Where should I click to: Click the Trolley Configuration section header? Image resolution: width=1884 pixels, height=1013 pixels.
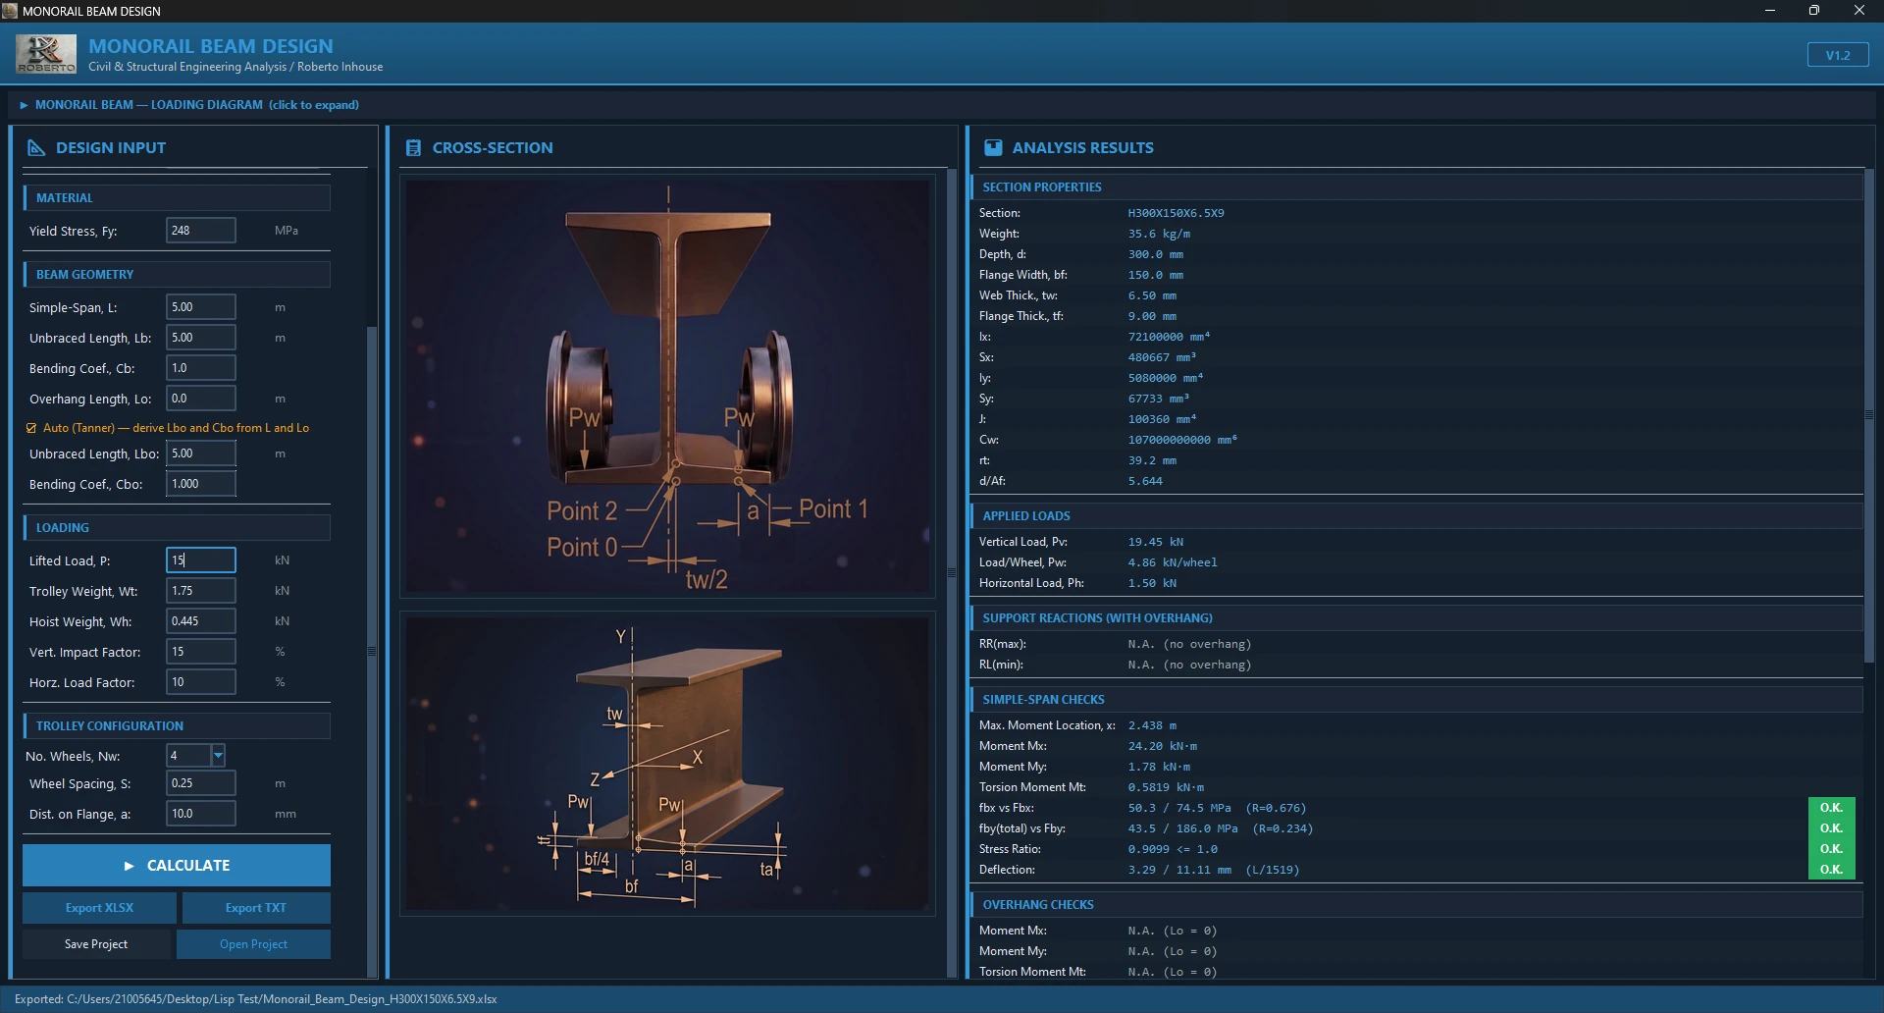[177, 725]
